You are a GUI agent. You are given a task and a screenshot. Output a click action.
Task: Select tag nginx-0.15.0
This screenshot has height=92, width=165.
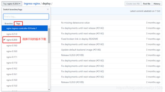pos(25,86)
